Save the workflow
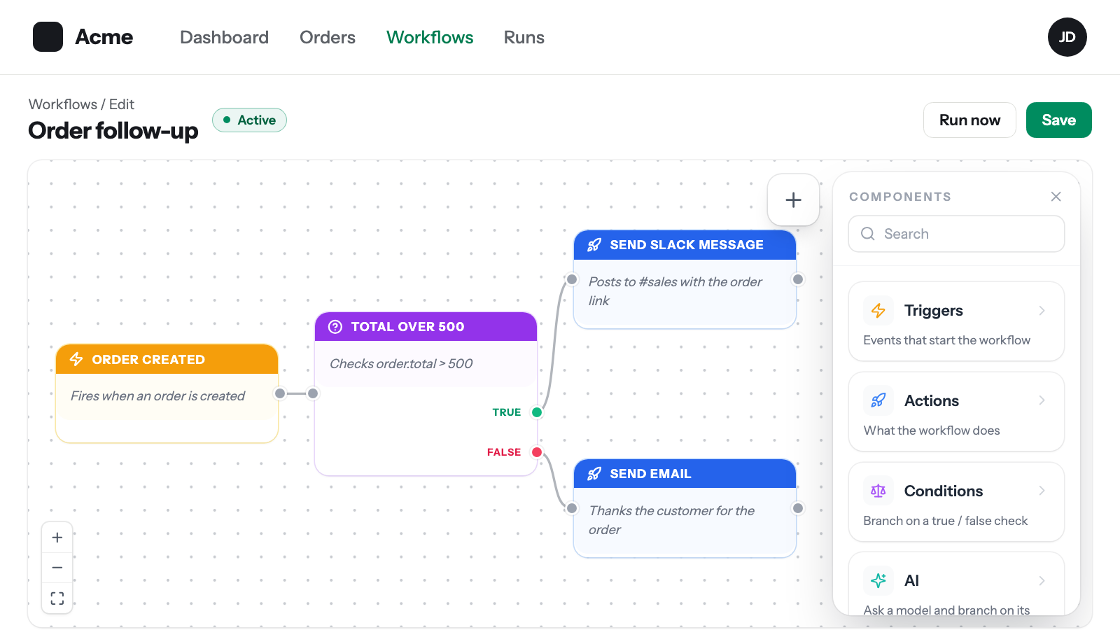The height and width of the screenshot is (630, 1120). (x=1058, y=120)
